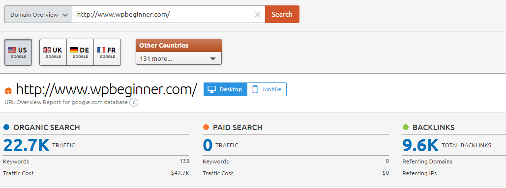Click the US flag icon
This screenshot has height=188, width=506.
[x=12, y=50]
